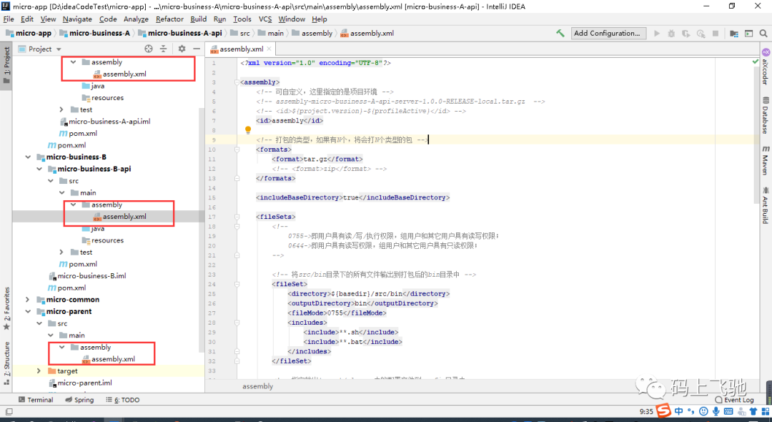Click the scroll-from-source target icon

pyautogui.click(x=149, y=49)
